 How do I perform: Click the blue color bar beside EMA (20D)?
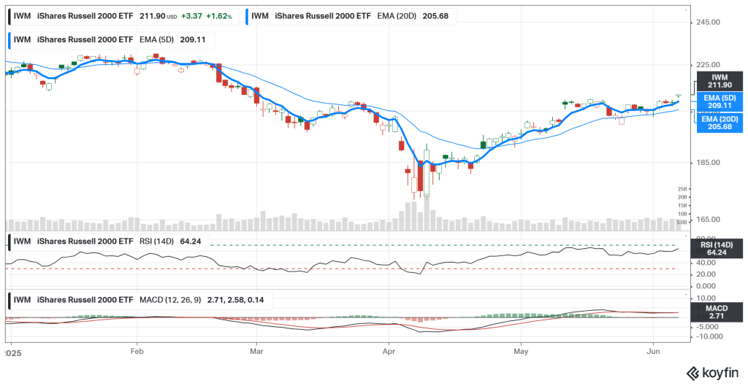pyautogui.click(x=248, y=15)
